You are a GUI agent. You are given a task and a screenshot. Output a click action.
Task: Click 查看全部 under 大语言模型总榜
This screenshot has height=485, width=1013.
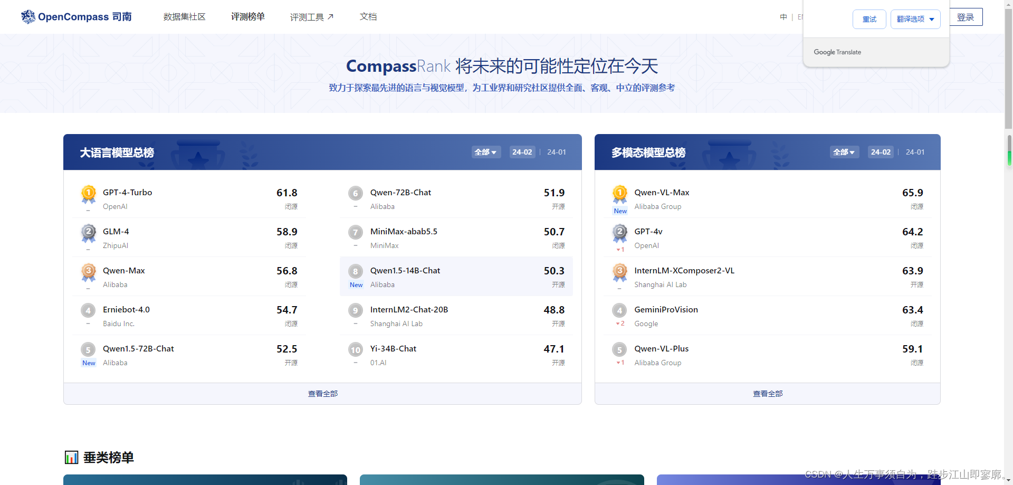click(x=323, y=394)
